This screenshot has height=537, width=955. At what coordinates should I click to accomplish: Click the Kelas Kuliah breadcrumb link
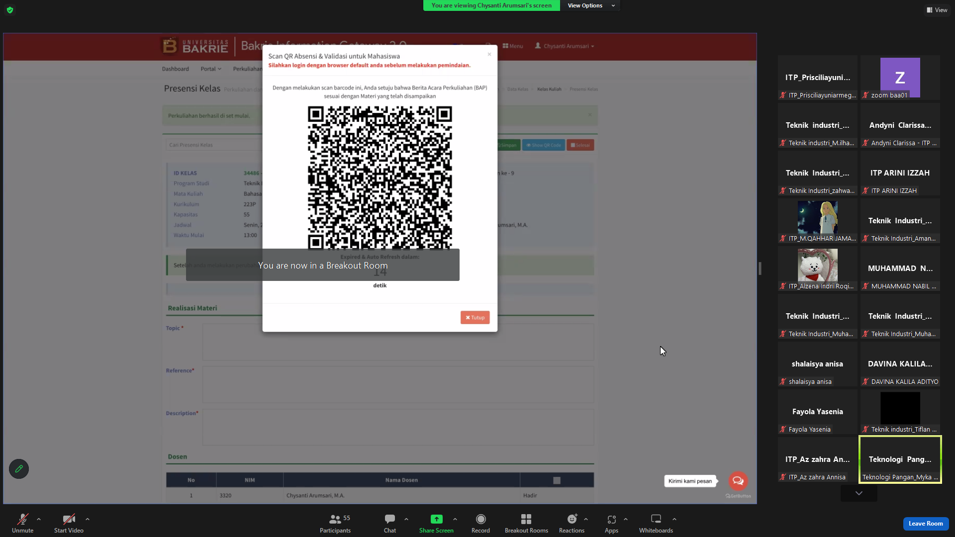click(x=549, y=89)
